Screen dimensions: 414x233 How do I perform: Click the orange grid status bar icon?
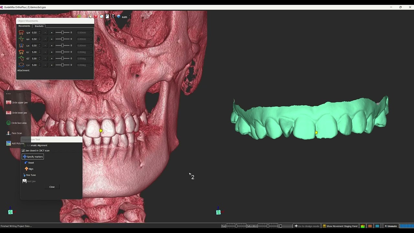(x=370, y=226)
